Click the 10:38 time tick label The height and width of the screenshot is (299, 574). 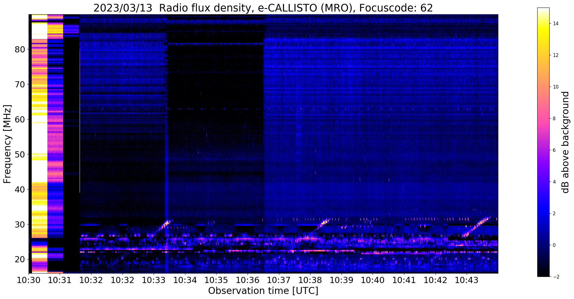pyautogui.click(x=310, y=280)
